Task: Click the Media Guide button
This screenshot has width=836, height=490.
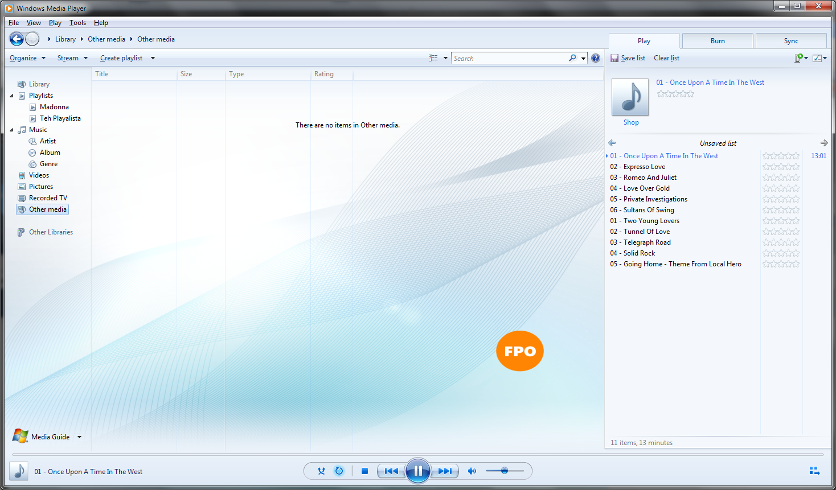Action: (x=41, y=437)
